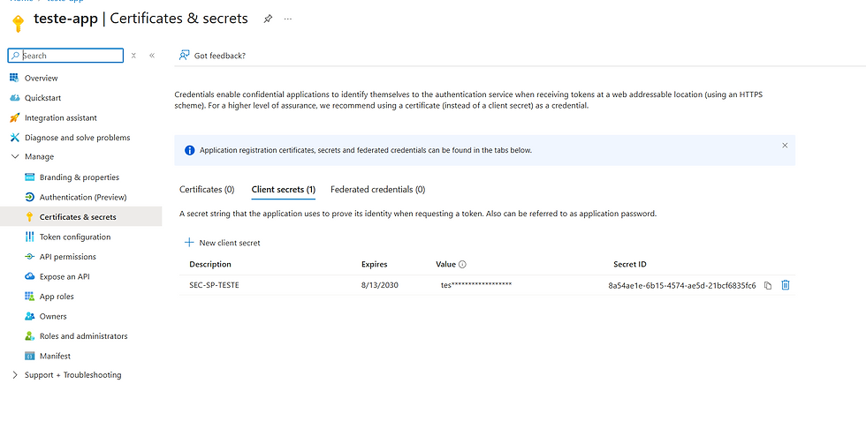Expand Support + Troubleshooting section
This screenshot has height=444, width=866.
tap(15, 375)
